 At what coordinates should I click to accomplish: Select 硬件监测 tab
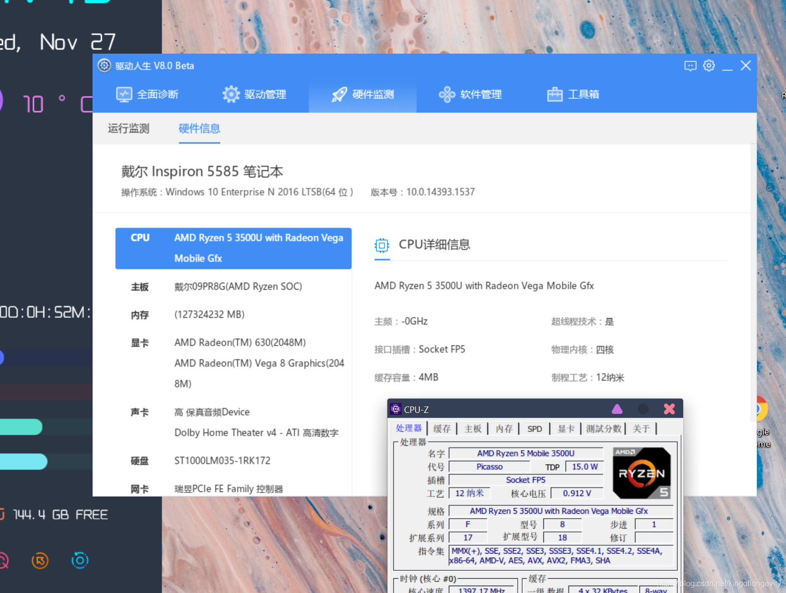click(x=363, y=94)
